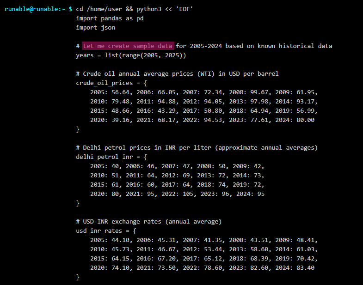
Task: Click the python3 command word
Action: 147,9
